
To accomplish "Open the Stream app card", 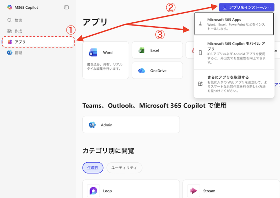I will (x=231, y=189).
